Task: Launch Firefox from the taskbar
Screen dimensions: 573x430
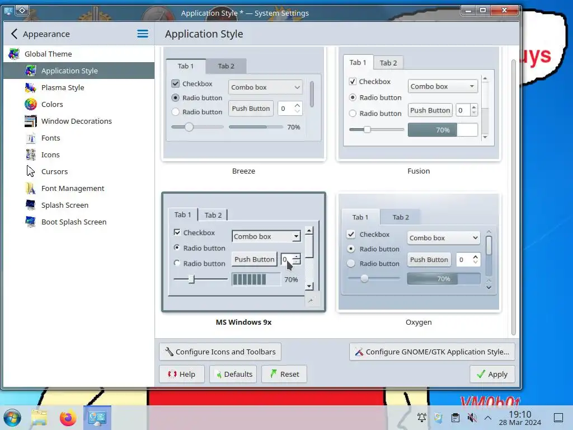Action: [68, 418]
